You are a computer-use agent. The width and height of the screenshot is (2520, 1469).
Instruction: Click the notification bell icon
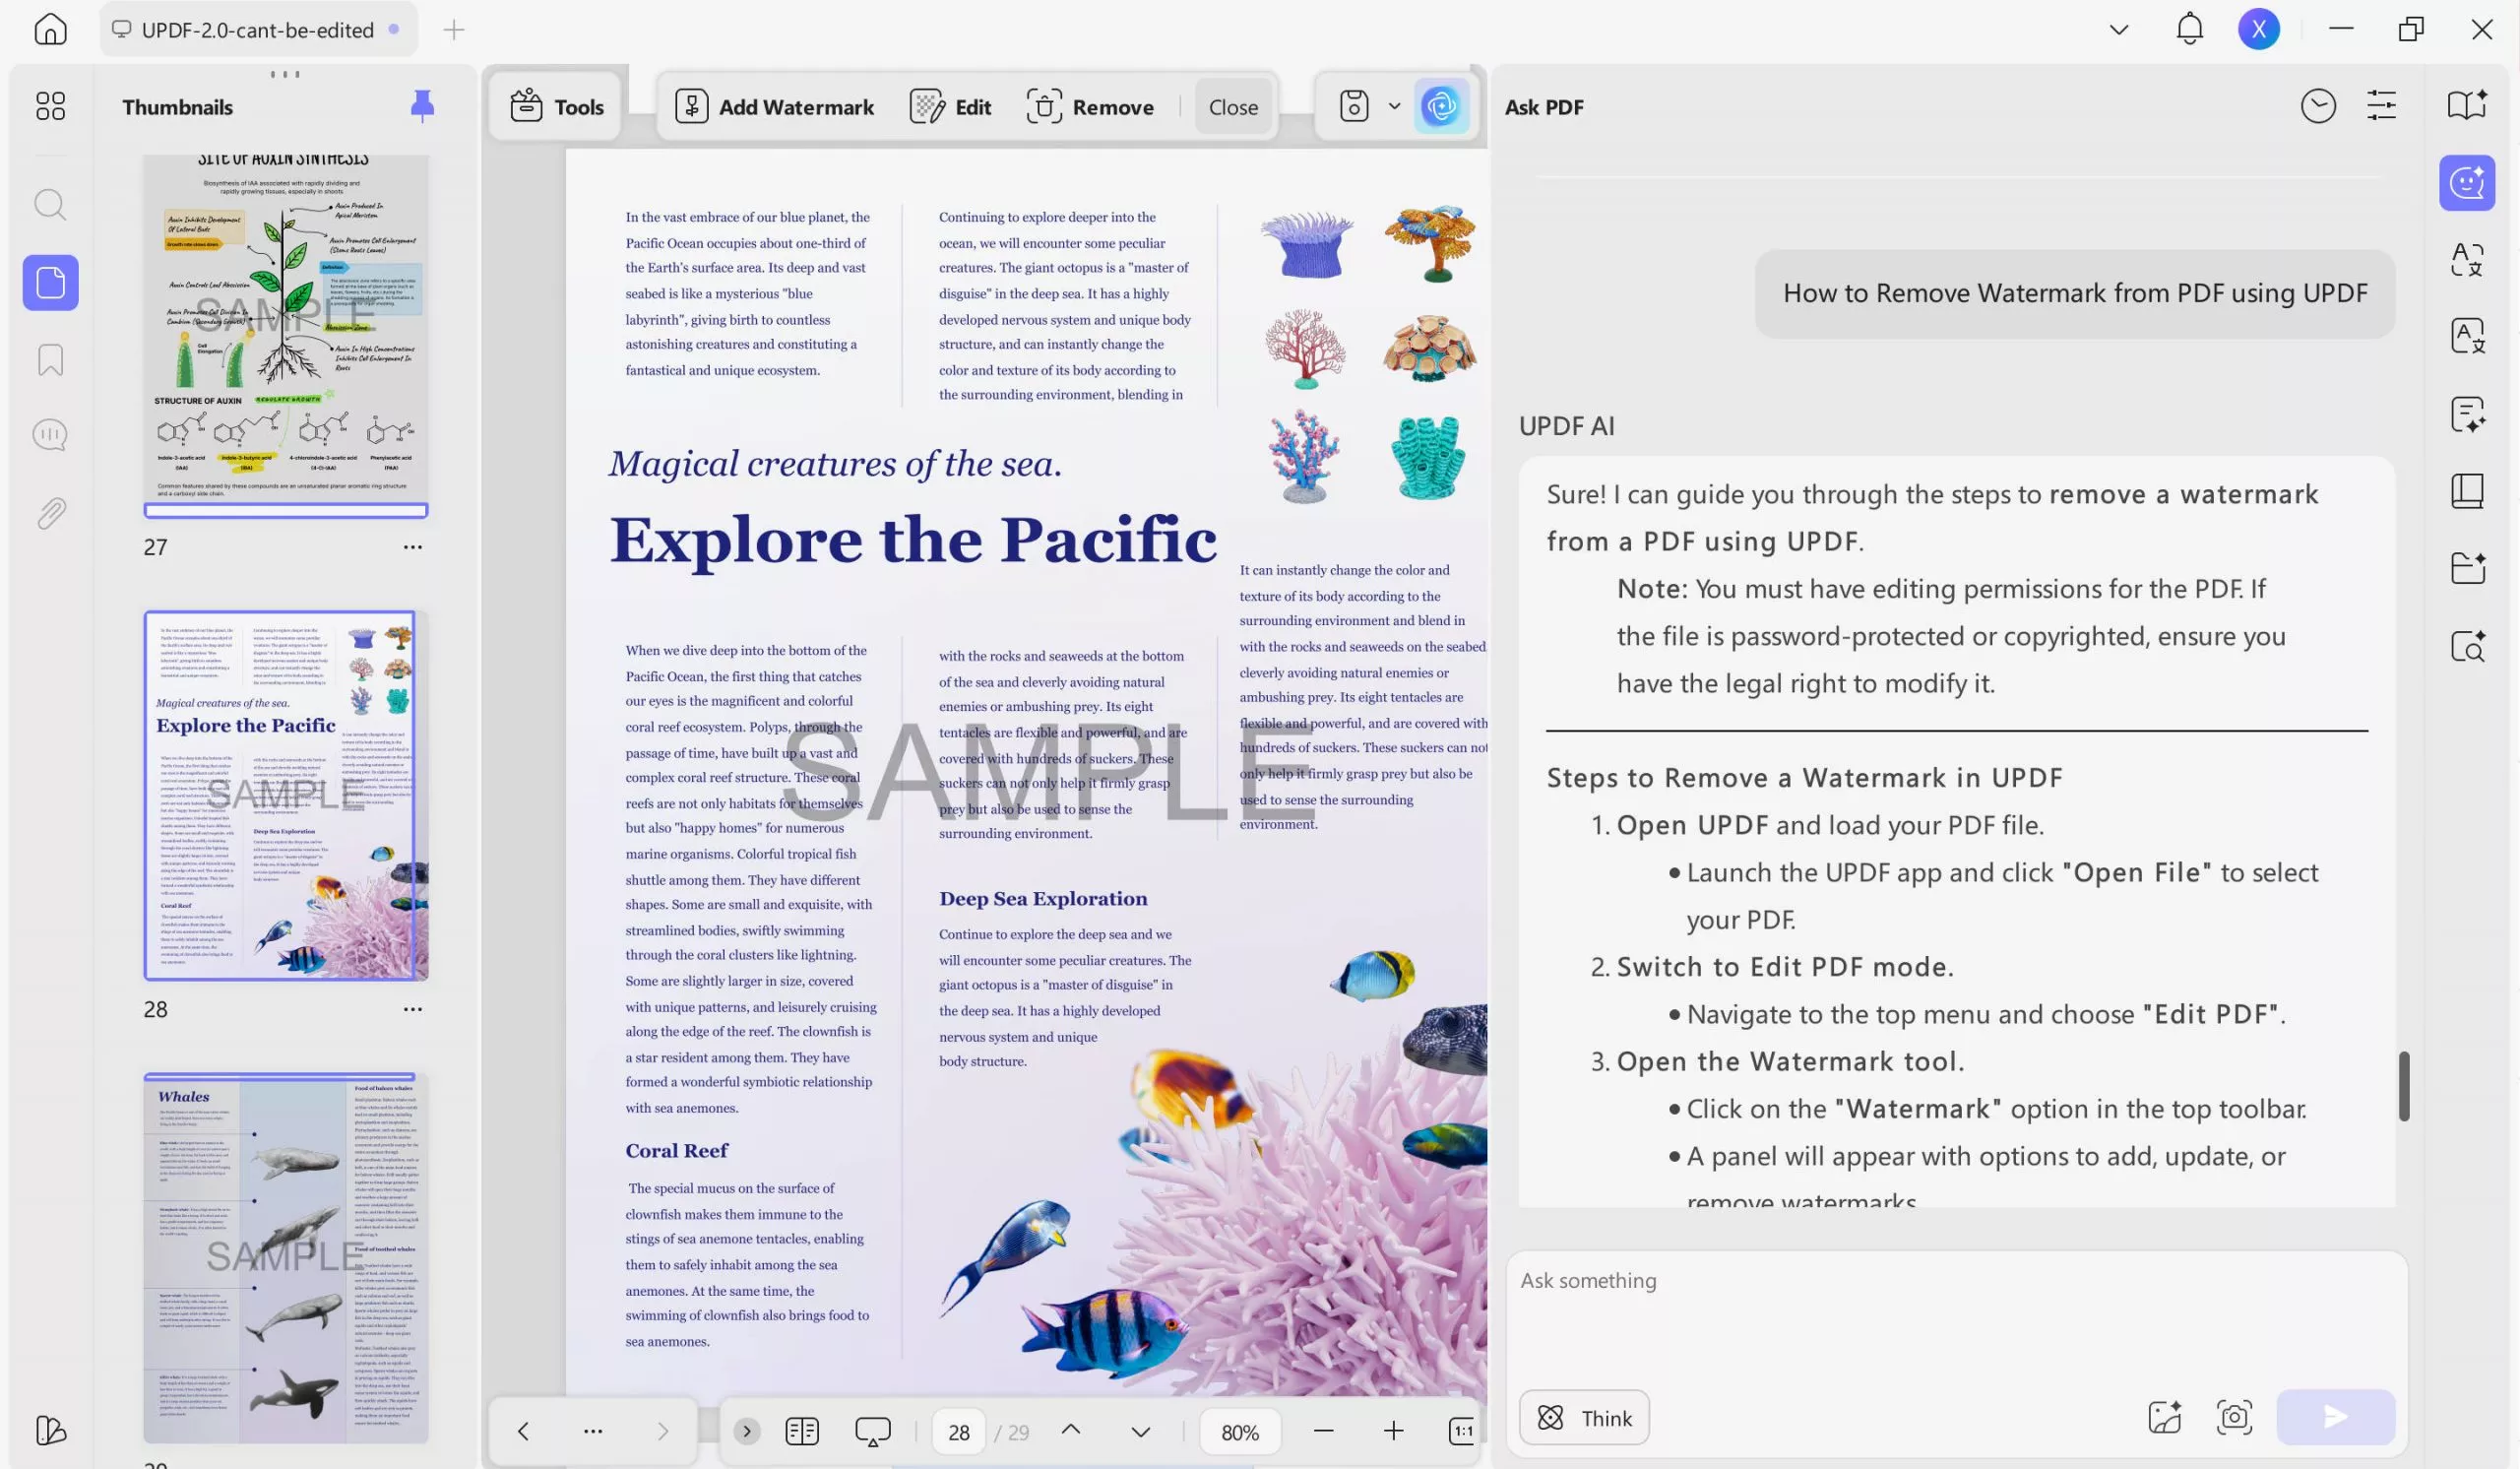2189,29
